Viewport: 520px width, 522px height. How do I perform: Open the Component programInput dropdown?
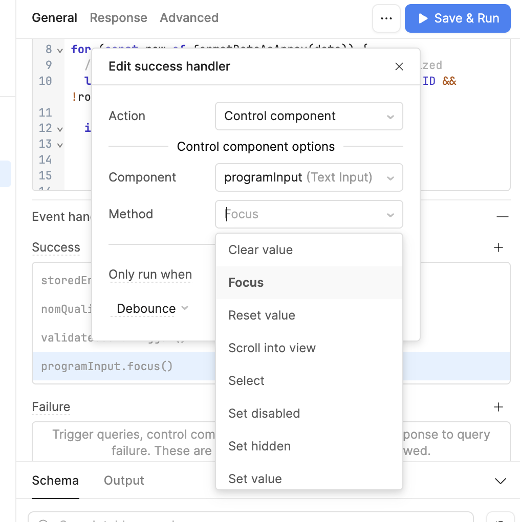point(309,177)
